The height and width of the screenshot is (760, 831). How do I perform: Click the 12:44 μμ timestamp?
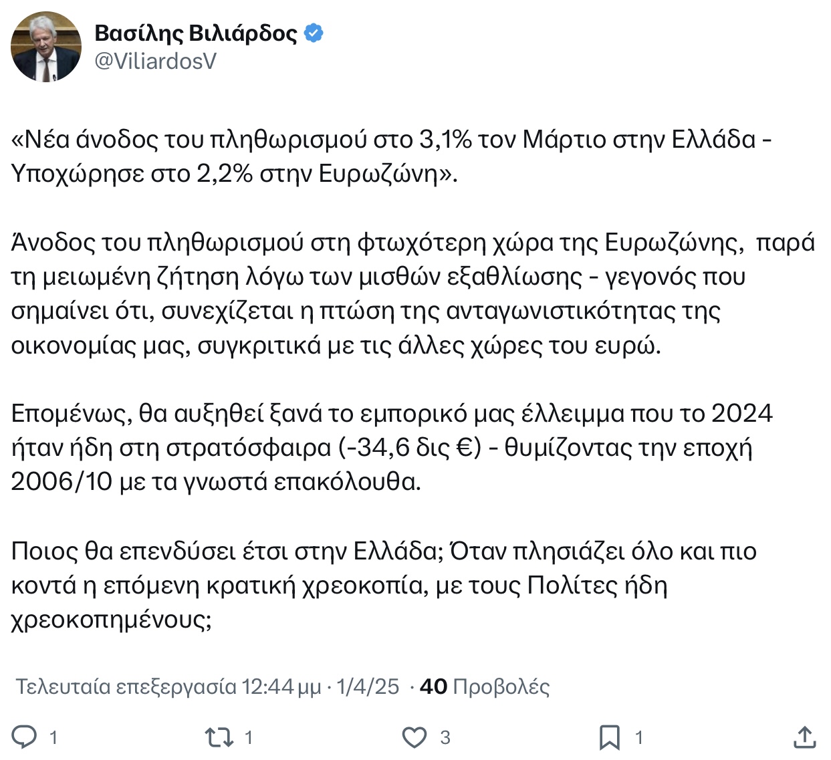pos(281,686)
